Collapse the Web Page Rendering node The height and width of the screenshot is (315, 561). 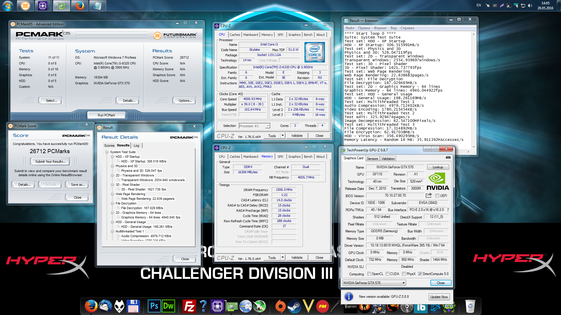click(112, 194)
